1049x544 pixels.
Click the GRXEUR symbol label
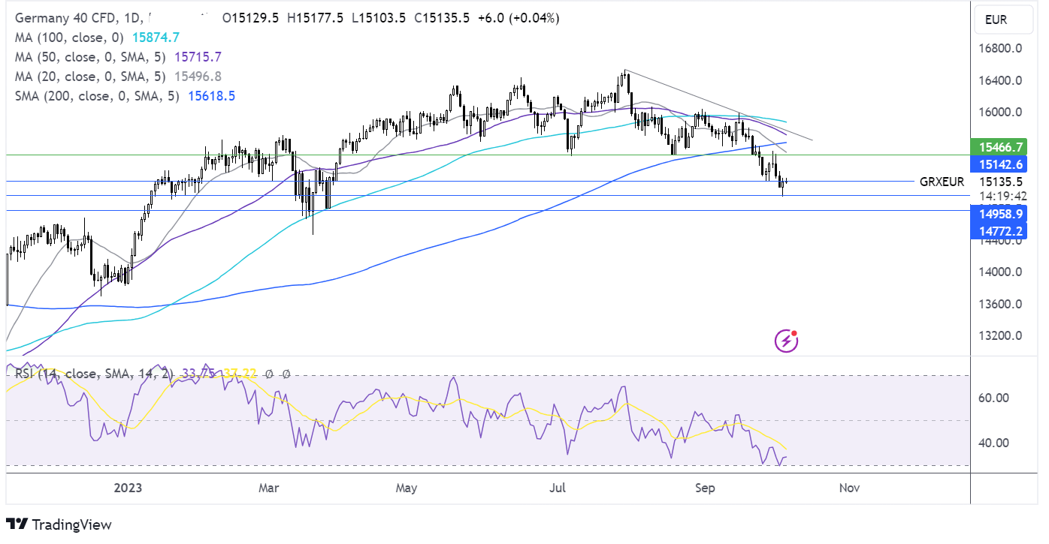click(x=942, y=182)
